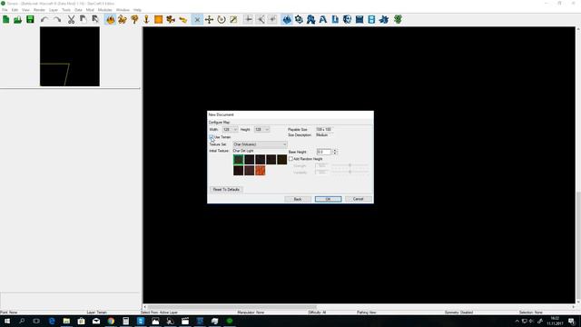Click the Cut scissors icon
Viewport: 581px width, 327px height.
click(x=71, y=20)
